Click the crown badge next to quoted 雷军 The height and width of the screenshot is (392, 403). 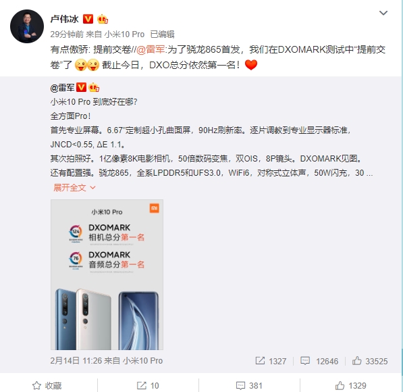pyautogui.click(x=94, y=88)
